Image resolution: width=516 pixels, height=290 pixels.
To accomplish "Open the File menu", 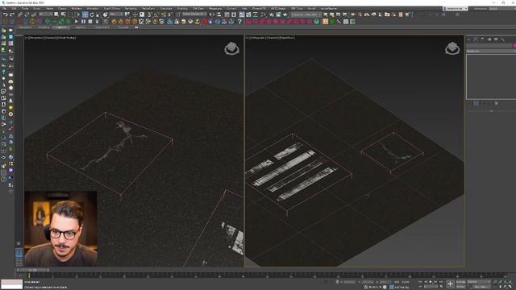I will point(5,9).
